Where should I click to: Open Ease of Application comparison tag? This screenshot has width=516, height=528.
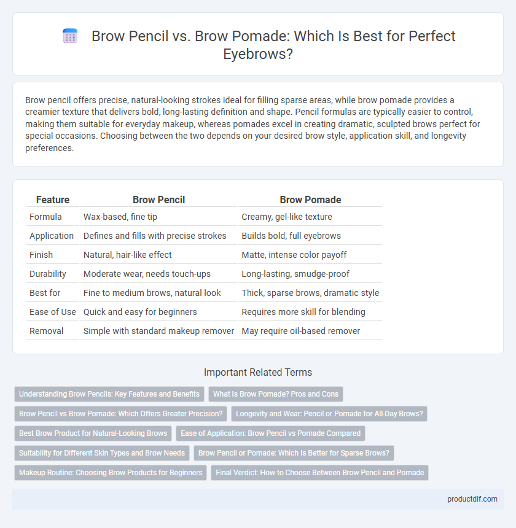[270, 433]
